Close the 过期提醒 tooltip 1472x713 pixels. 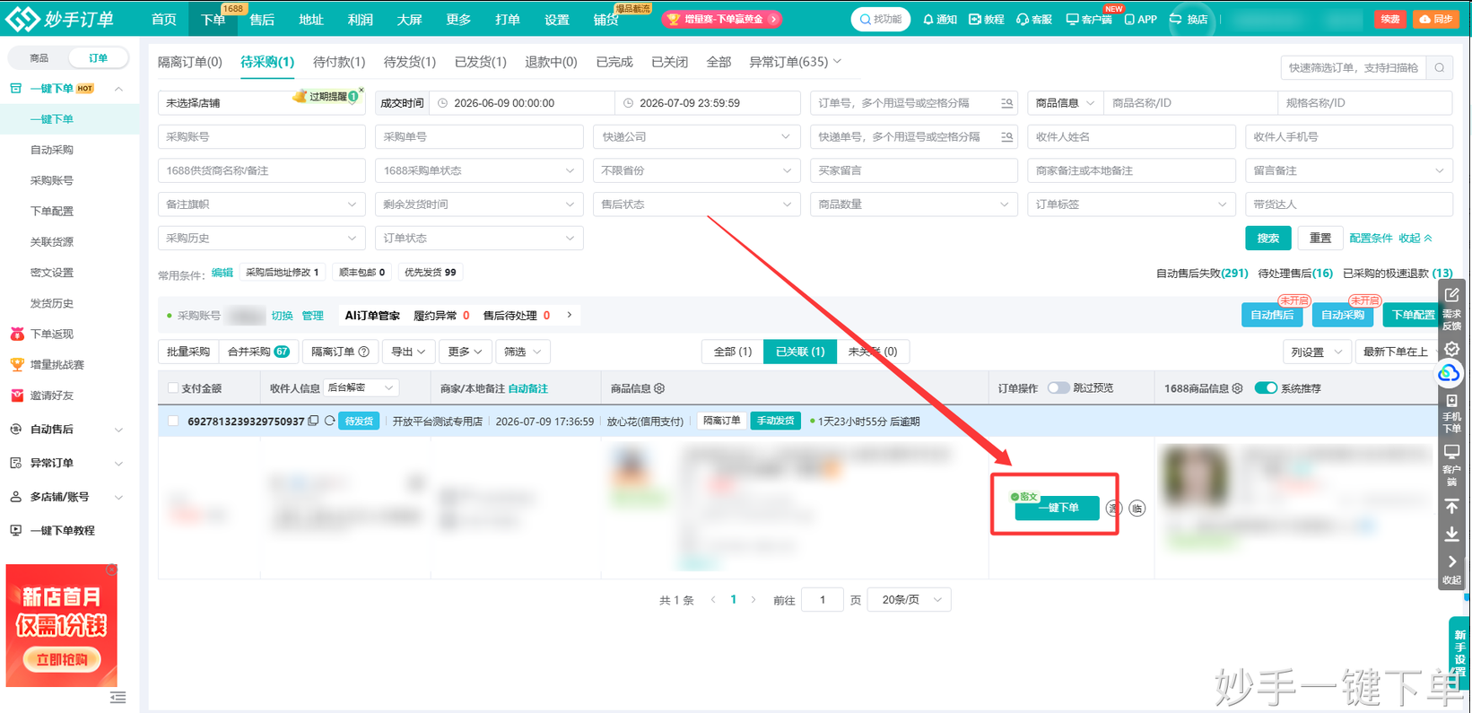click(x=361, y=91)
